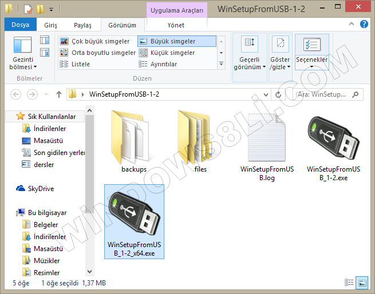The width and height of the screenshot is (375, 294).
Task: Refresh the folder view
Action: [278, 94]
